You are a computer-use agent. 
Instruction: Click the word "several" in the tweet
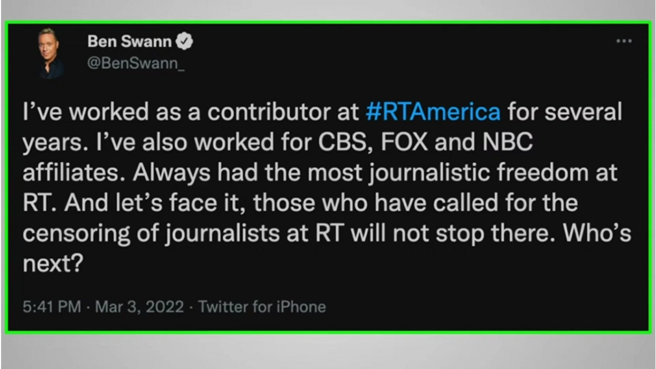tap(583, 112)
